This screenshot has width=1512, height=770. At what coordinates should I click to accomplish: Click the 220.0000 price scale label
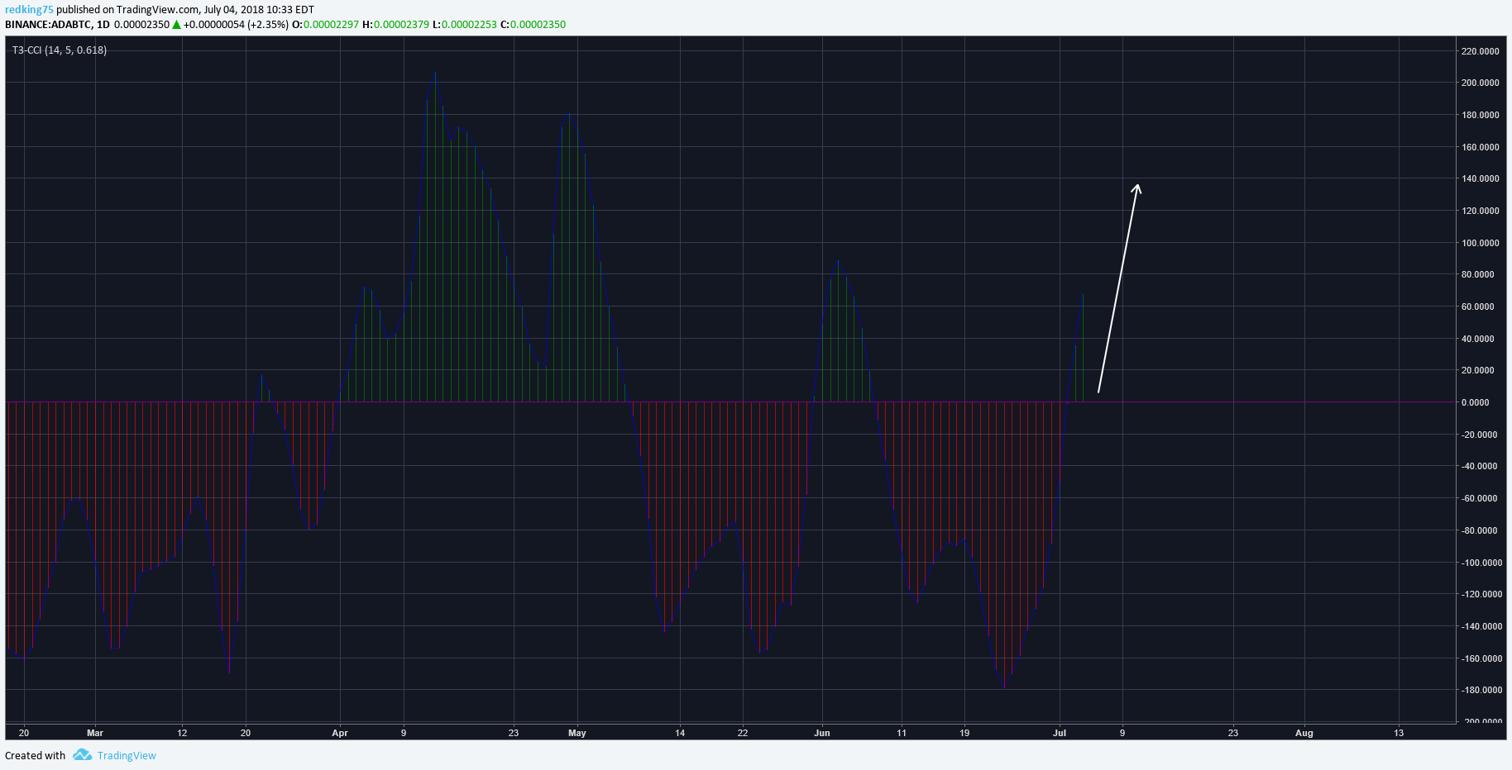[x=1480, y=51]
